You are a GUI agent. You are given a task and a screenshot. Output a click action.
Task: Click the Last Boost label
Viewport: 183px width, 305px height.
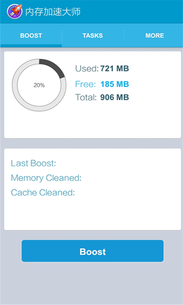(x=34, y=163)
